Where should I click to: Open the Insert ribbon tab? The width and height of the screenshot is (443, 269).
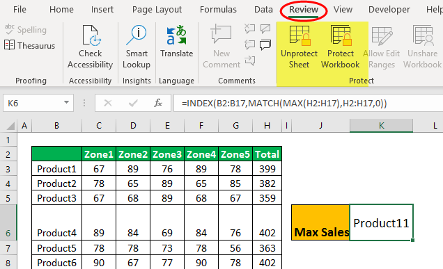tap(102, 10)
